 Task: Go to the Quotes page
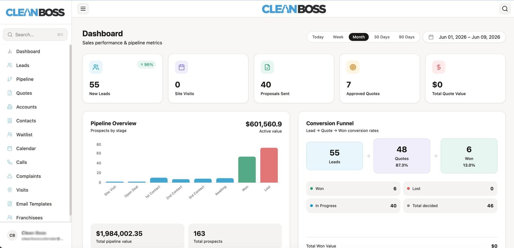tap(35, 93)
